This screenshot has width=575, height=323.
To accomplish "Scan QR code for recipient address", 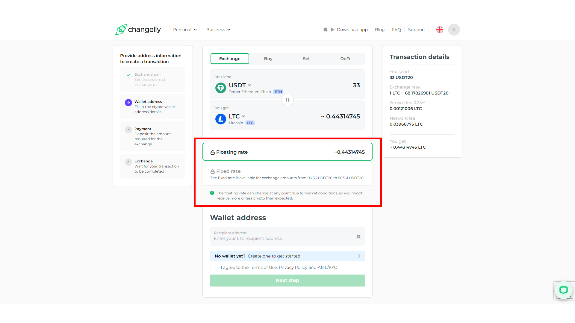I will point(358,237).
